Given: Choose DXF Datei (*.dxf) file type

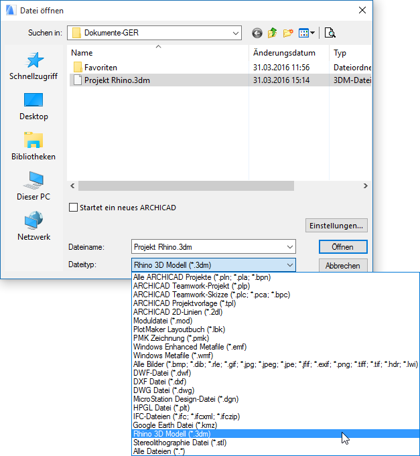Looking at the screenshot, I should click(x=276, y=382).
